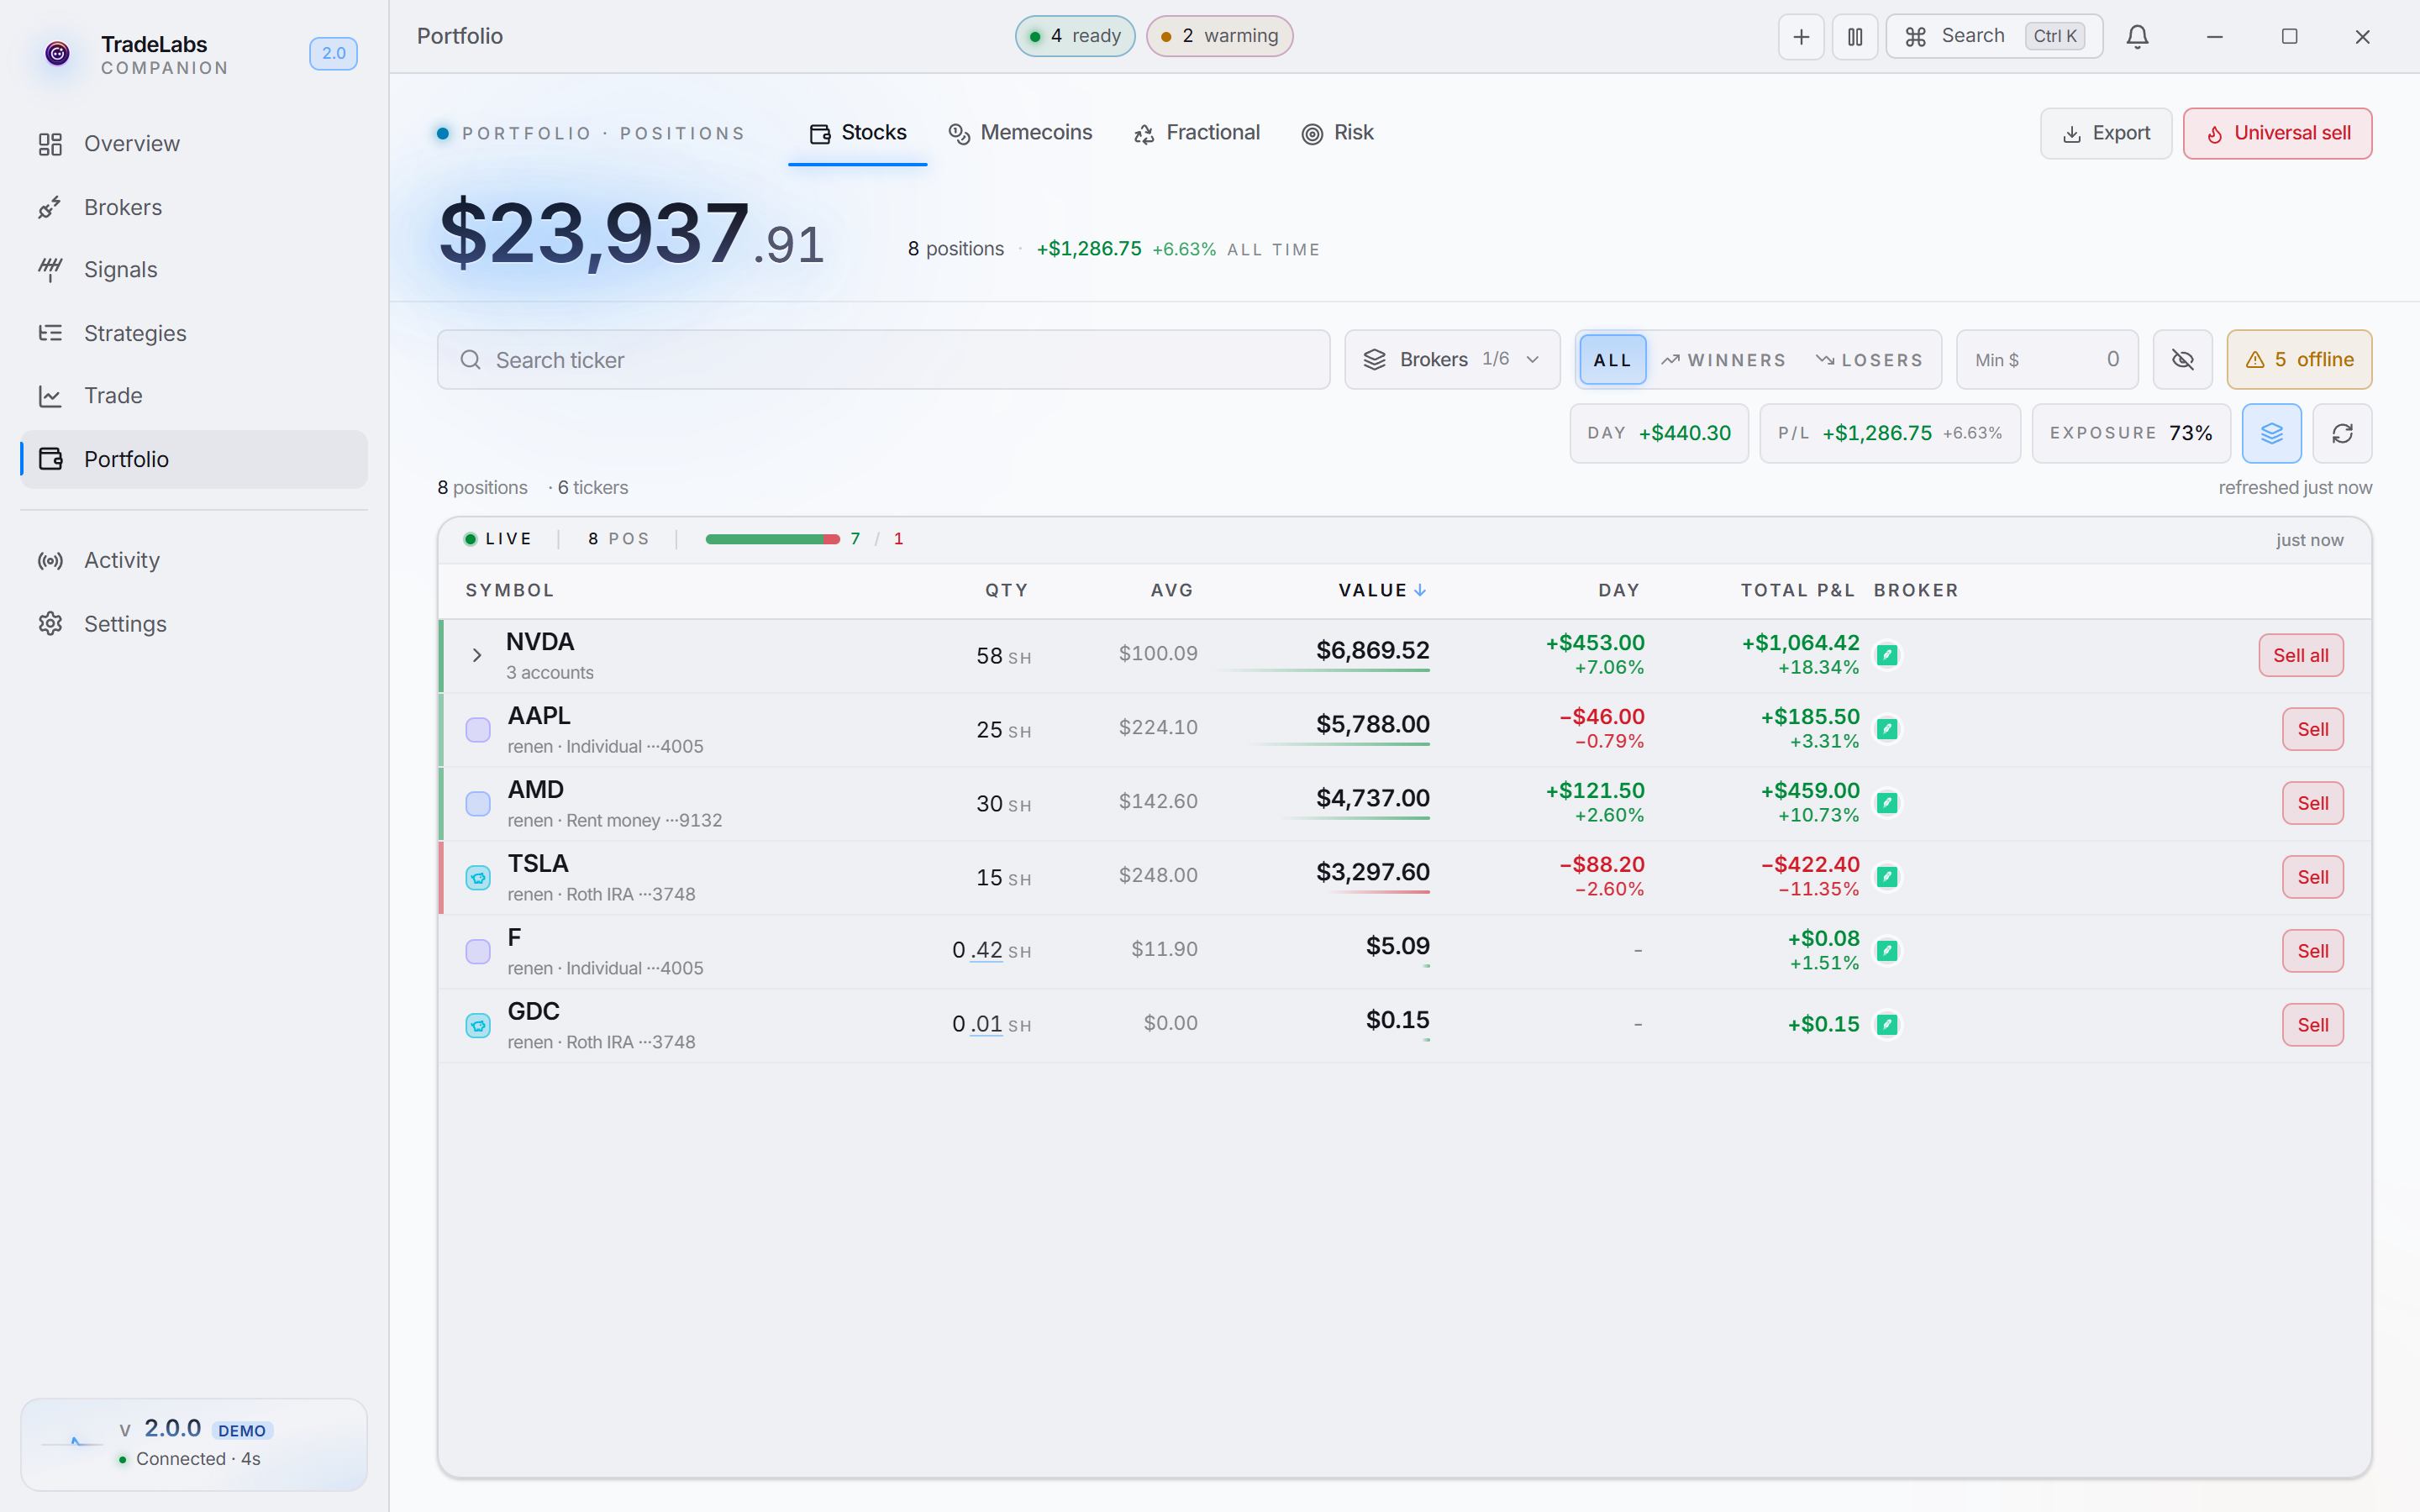Click the Universal sell button
Image resolution: width=2420 pixels, height=1512 pixels.
click(2277, 134)
